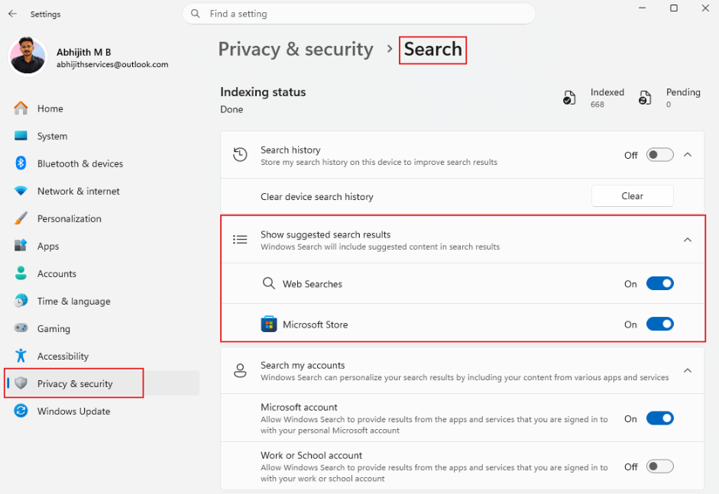Screen dimensions: 719x494
Task: Click the Clear device search history label
Action: click(x=317, y=196)
